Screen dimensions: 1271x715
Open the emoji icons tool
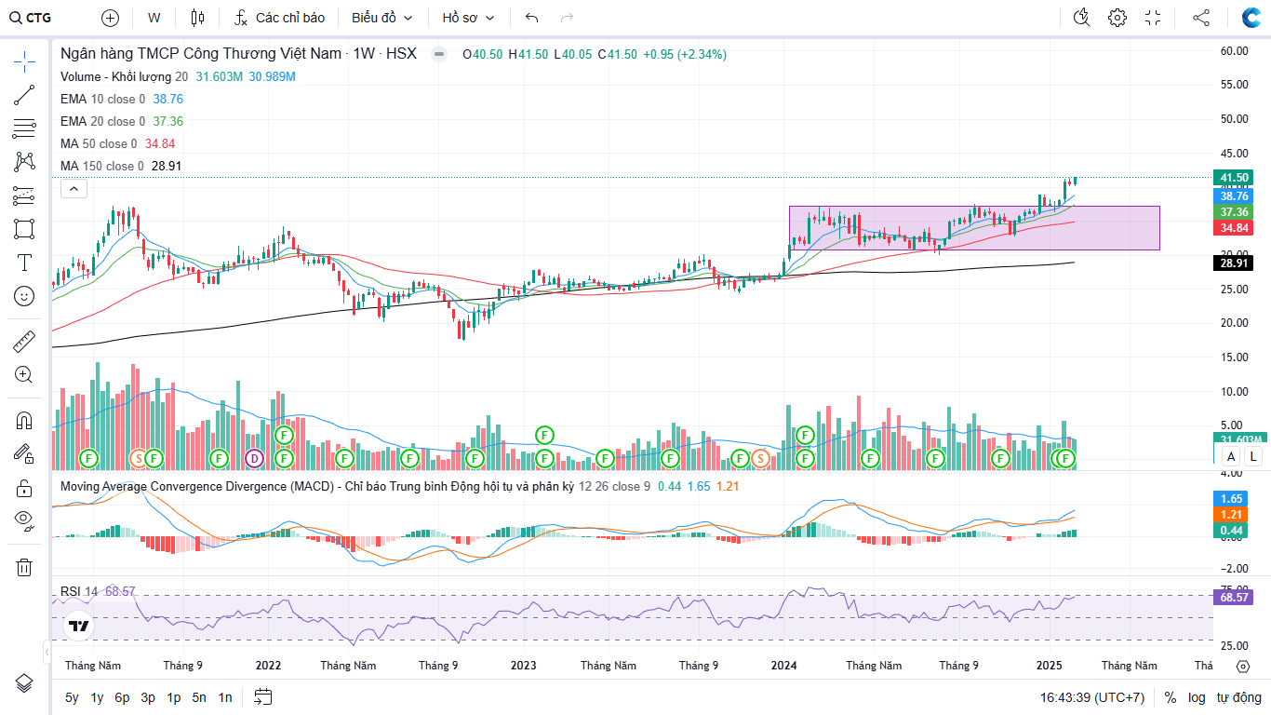click(x=24, y=296)
